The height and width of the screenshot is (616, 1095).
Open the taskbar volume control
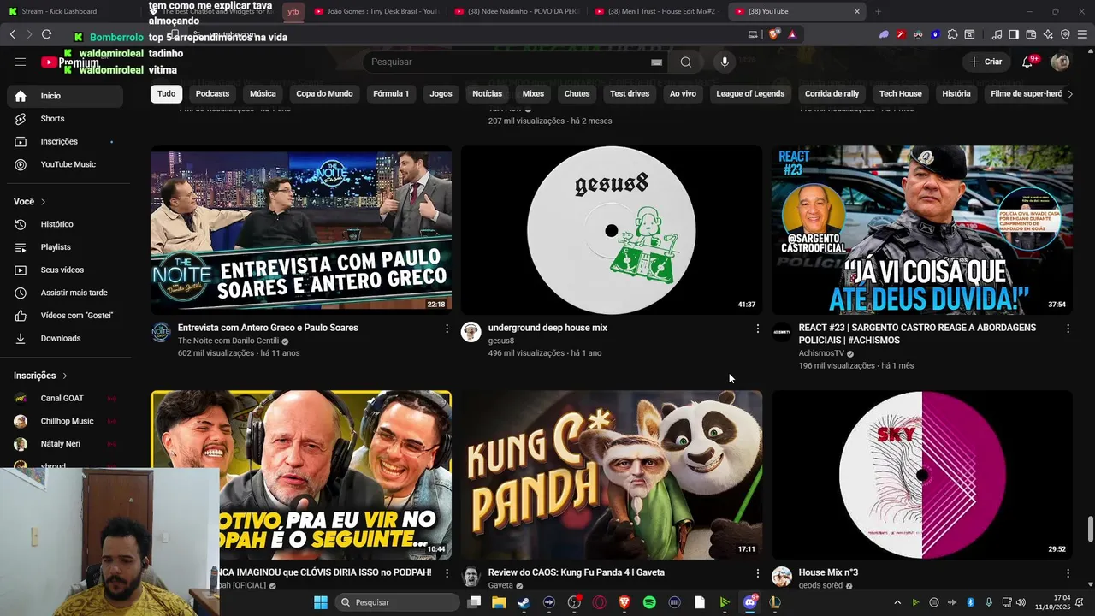coord(1022,602)
